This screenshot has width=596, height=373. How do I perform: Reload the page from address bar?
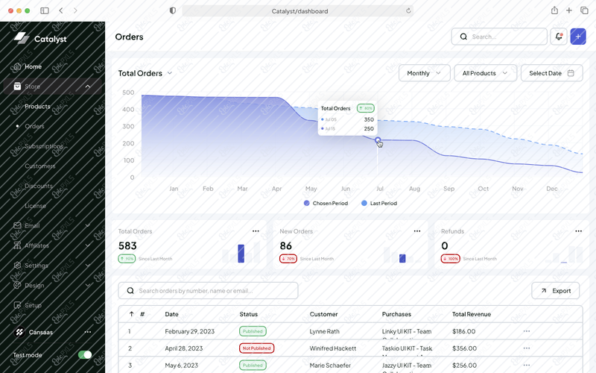click(408, 10)
